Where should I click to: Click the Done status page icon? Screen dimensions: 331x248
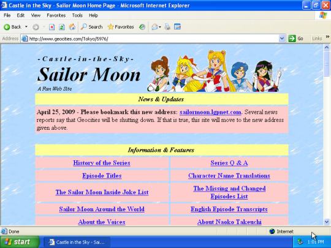click(x=4, y=231)
